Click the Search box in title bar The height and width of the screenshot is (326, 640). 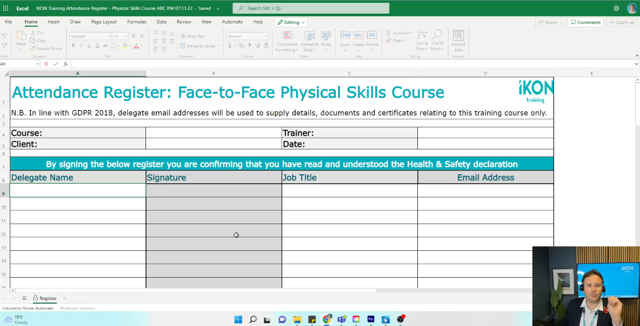pos(311,8)
